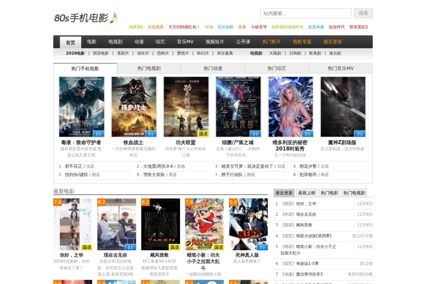Viewport: 426px width, 284px height.
Task: Select the 最近更新 sidebar tab
Action: [284, 193]
